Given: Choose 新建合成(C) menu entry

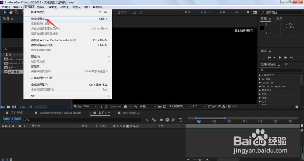Looking at the screenshot, I should [x=68, y=12].
